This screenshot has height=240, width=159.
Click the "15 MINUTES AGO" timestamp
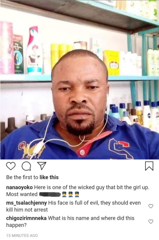22,235
